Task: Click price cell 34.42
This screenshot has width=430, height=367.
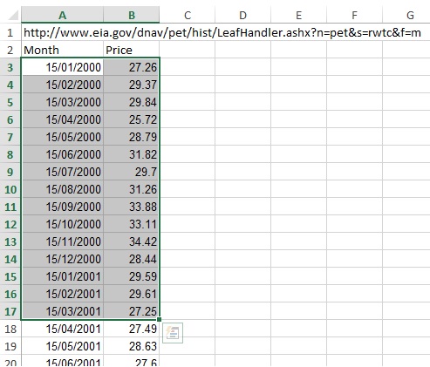Action: [x=132, y=241]
